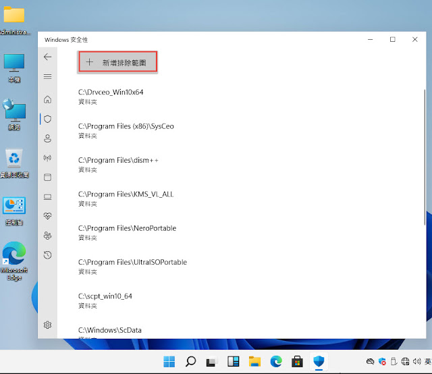Select the Recycle Bin desktop icon

point(14,163)
